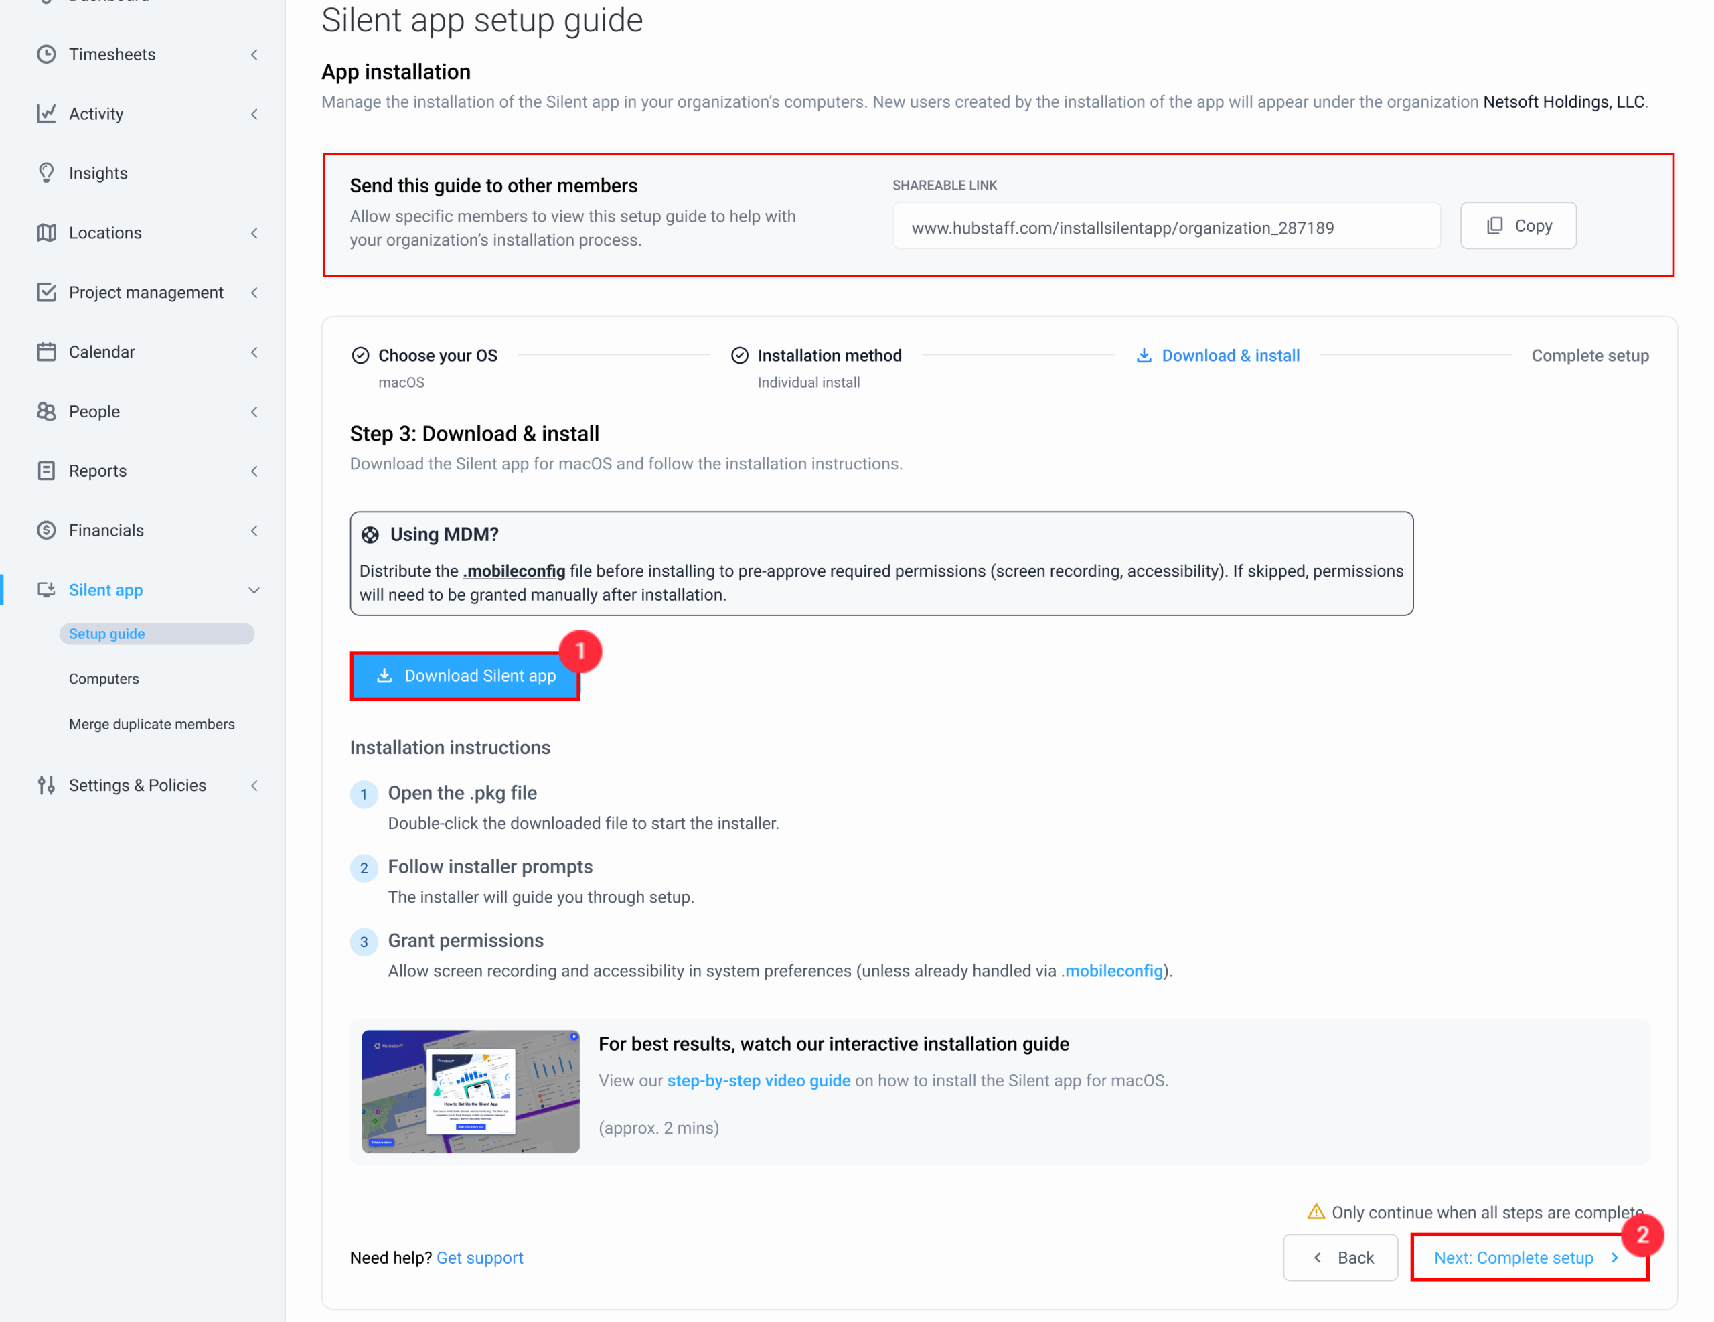Go to the Installation method step
This screenshot has width=1714, height=1322.
830,356
